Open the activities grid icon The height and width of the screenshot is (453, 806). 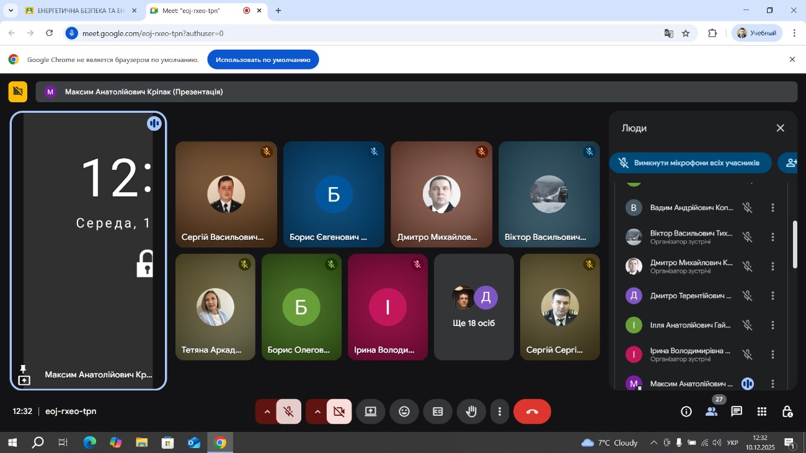pos(762,411)
